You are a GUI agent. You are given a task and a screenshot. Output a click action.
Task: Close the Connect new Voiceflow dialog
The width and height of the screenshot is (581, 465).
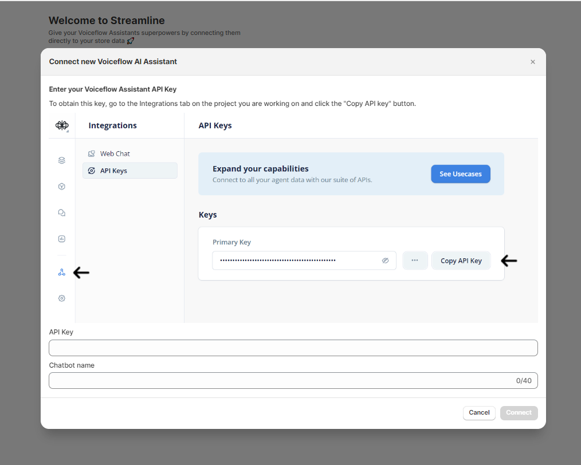[x=532, y=62]
